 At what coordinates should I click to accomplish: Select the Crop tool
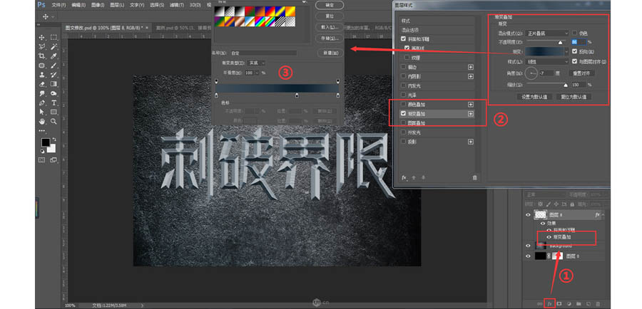click(x=42, y=56)
